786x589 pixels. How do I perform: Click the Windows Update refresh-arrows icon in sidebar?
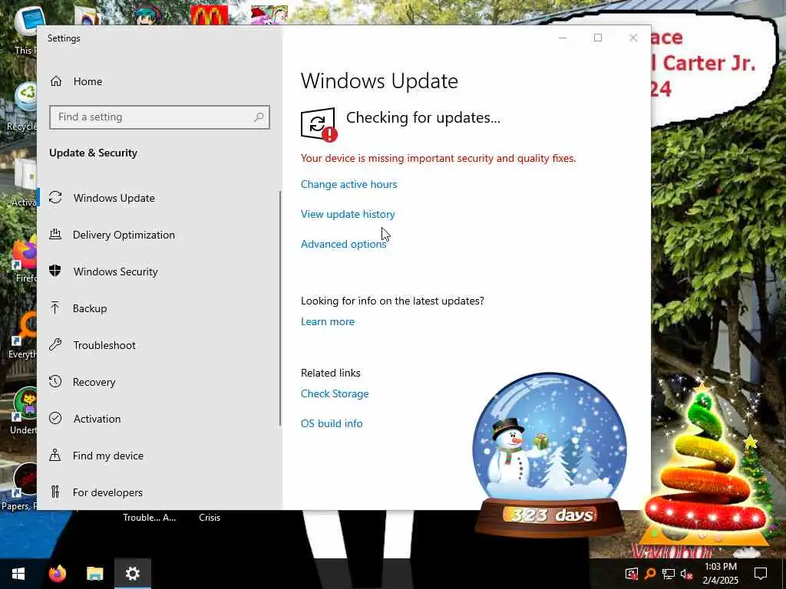pyautogui.click(x=55, y=198)
